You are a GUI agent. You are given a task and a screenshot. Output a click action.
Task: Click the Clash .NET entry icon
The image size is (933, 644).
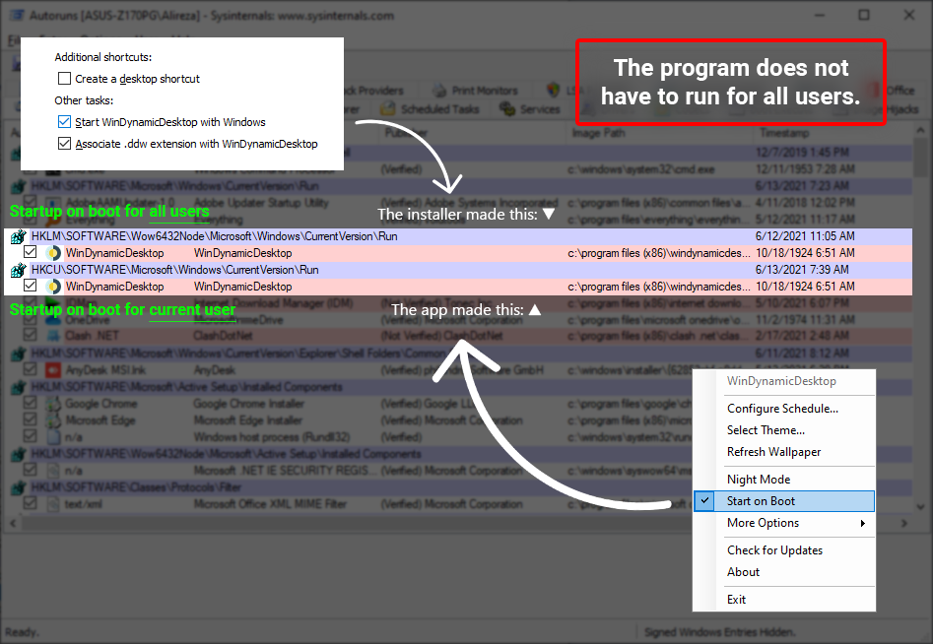pyautogui.click(x=53, y=337)
